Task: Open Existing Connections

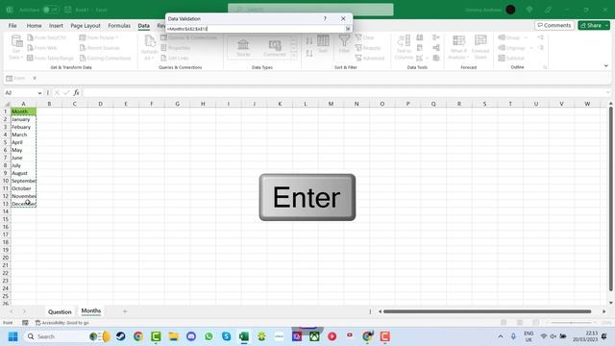Action: pyautogui.click(x=105, y=58)
